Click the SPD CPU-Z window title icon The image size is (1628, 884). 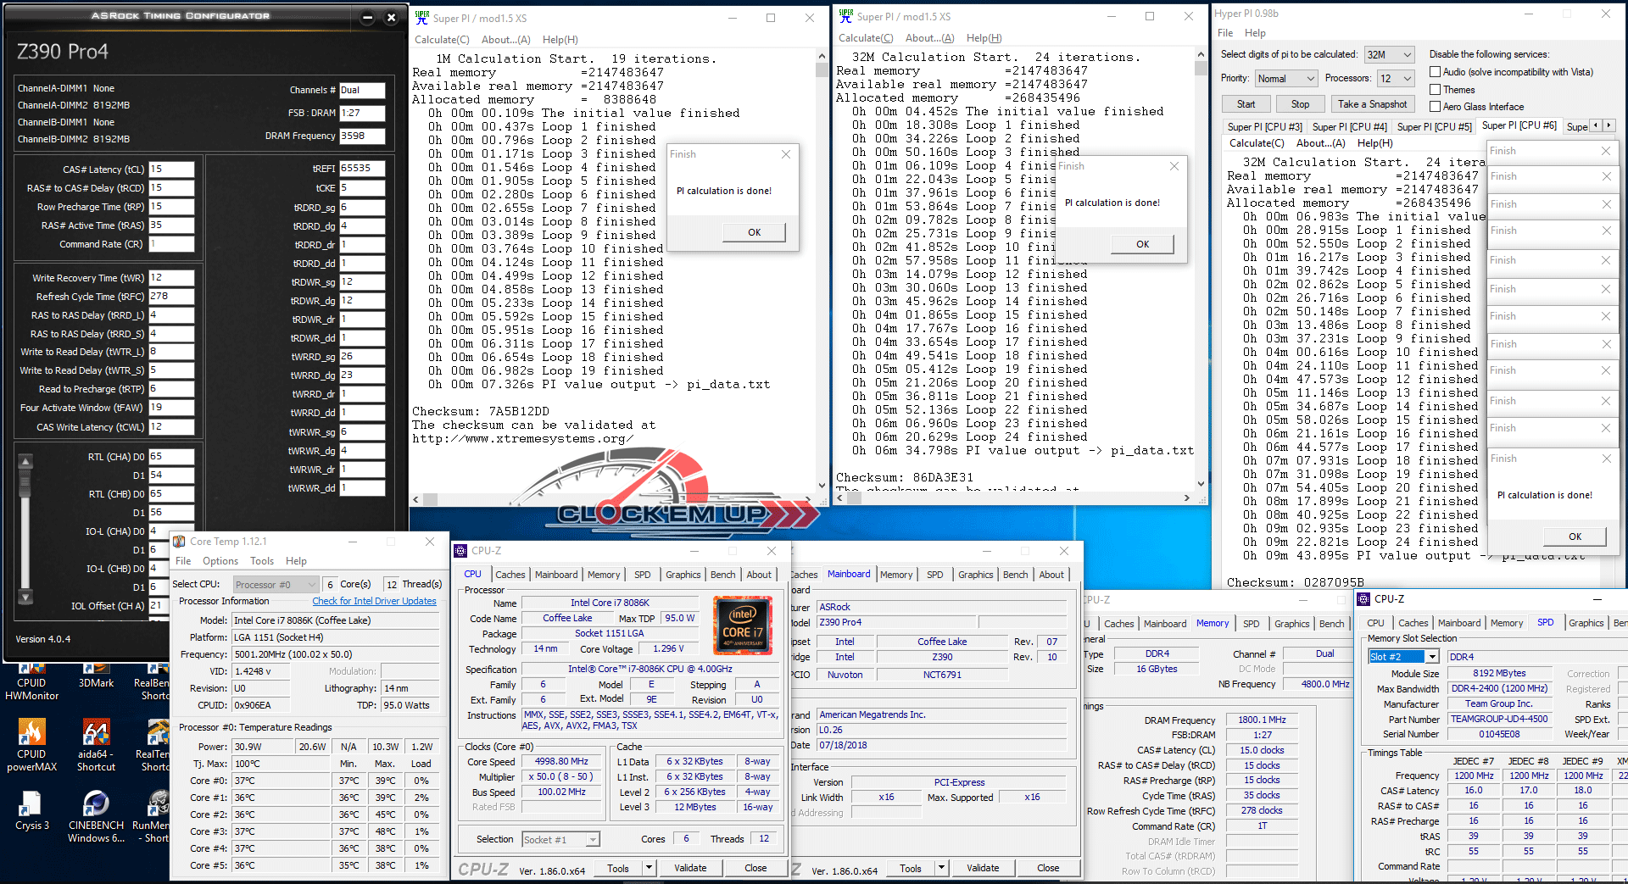pyautogui.click(x=1364, y=599)
